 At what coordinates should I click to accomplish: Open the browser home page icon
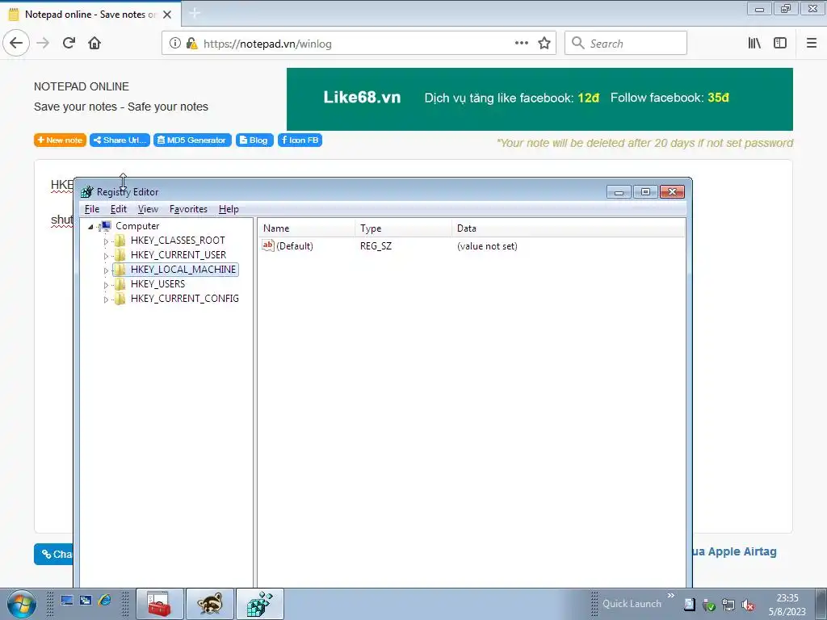(x=94, y=43)
